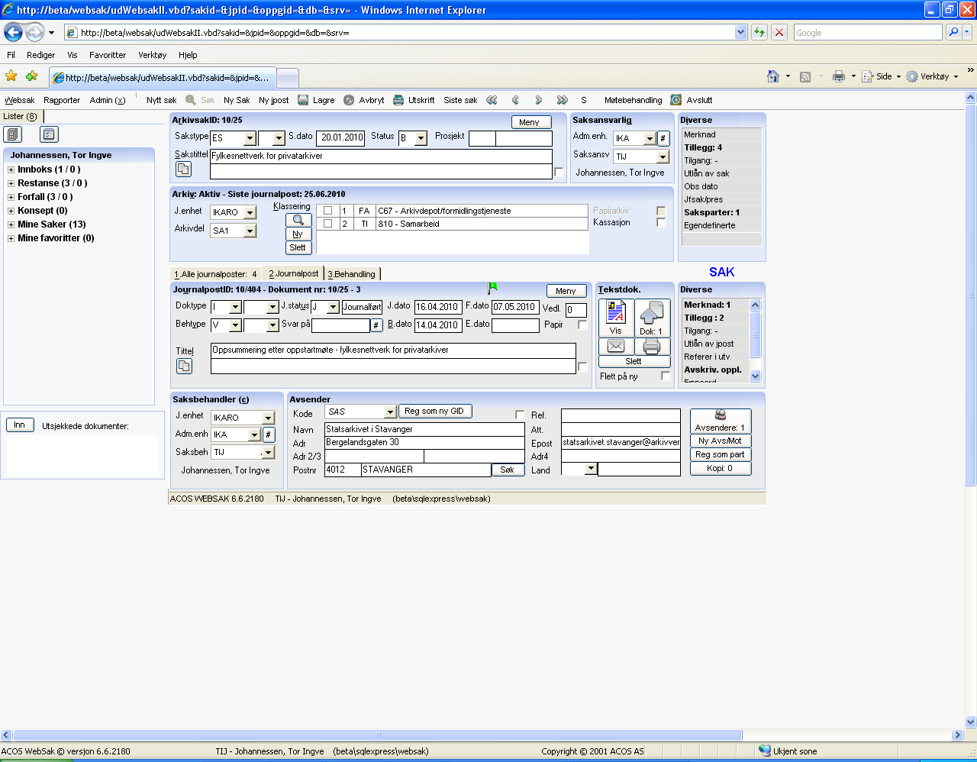The image size is (977, 762).
Task: Click the Søk magnifier icon in toolbar
Action: (x=191, y=100)
